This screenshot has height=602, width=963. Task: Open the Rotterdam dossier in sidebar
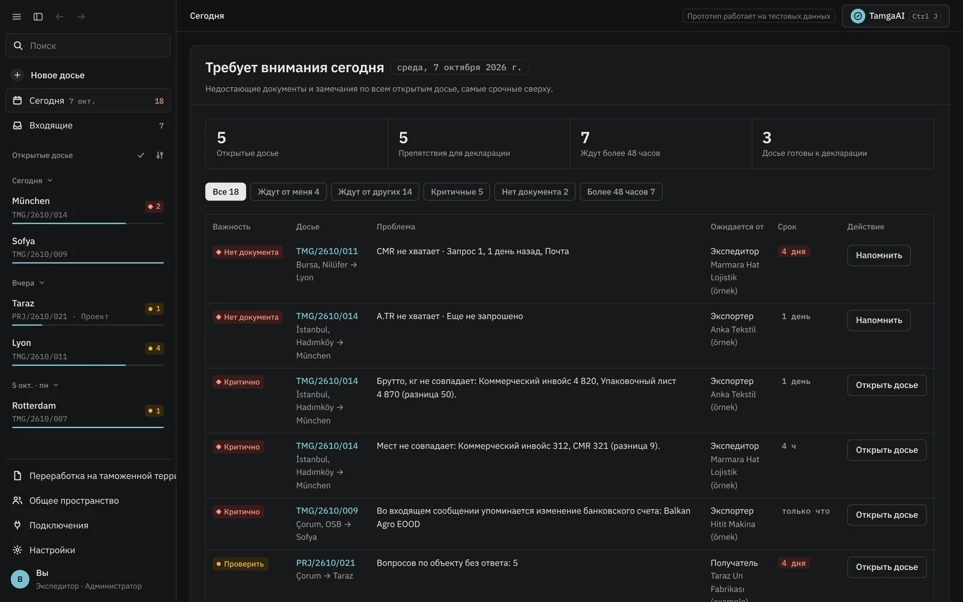[88, 413]
